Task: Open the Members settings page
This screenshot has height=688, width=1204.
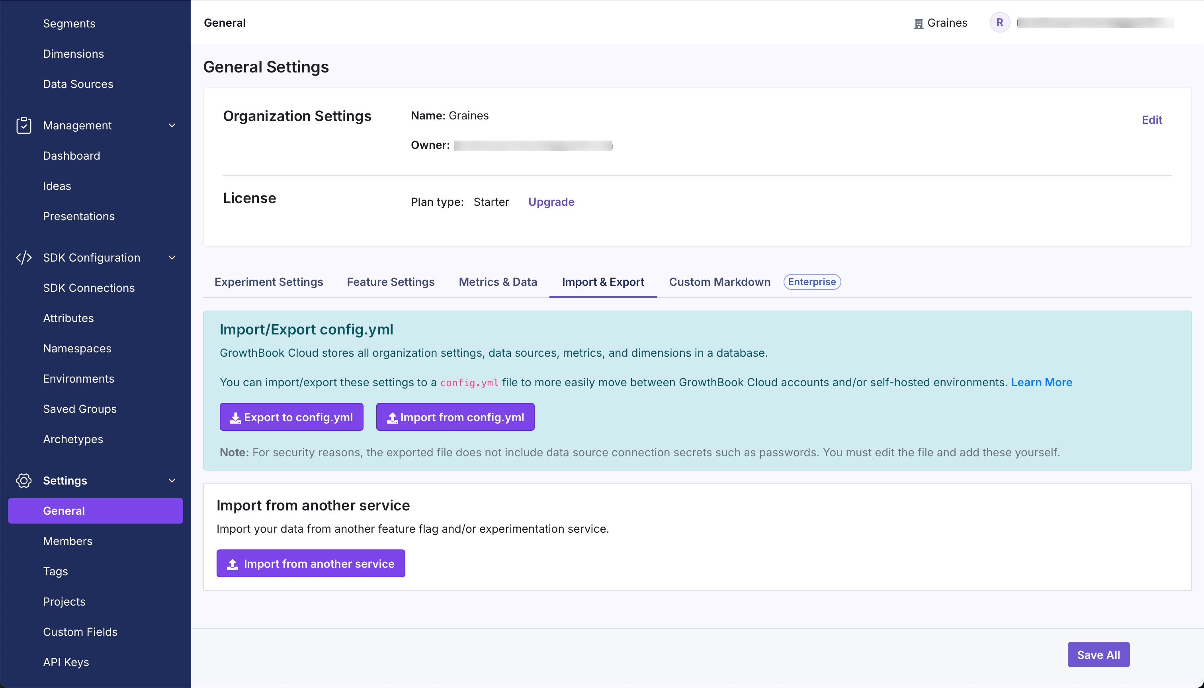Action: pyautogui.click(x=68, y=541)
